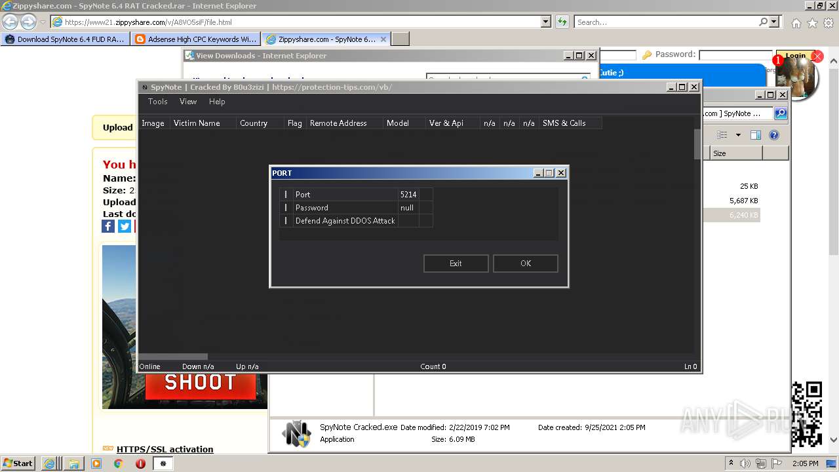The image size is (839, 472).
Task: Open the network tray icon
Action: click(x=761, y=463)
